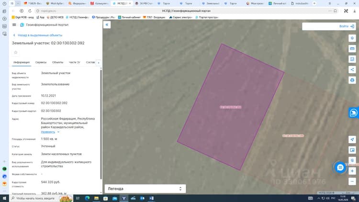Go back with browser back arrow
This screenshot has height=202, width=359.
(x=13, y=11)
